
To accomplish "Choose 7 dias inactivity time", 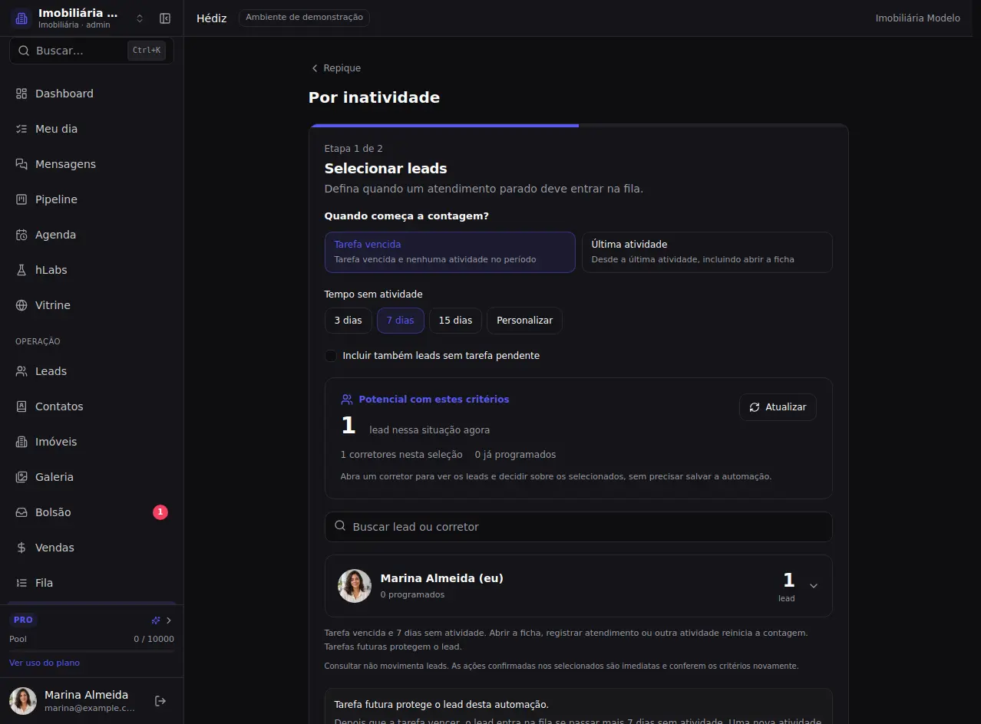I will tap(401, 321).
